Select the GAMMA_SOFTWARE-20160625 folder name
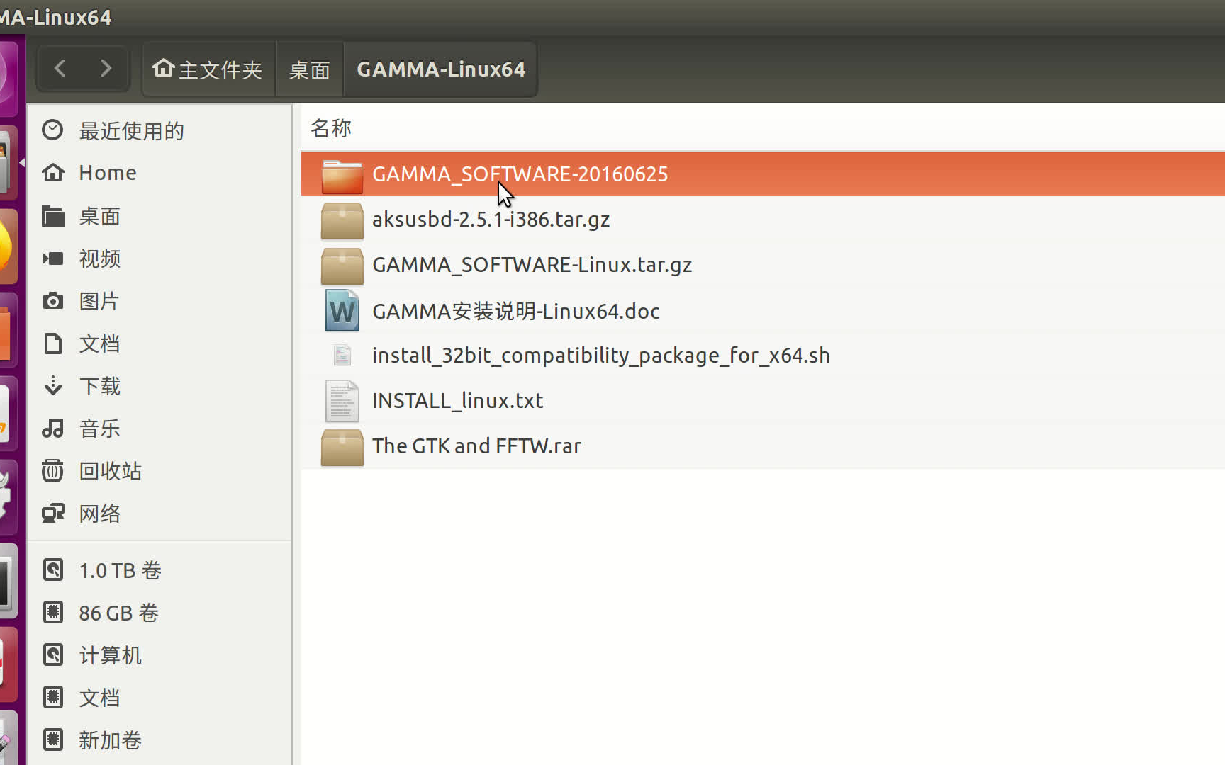This screenshot has width=1225, height=765. coord(520,174)
